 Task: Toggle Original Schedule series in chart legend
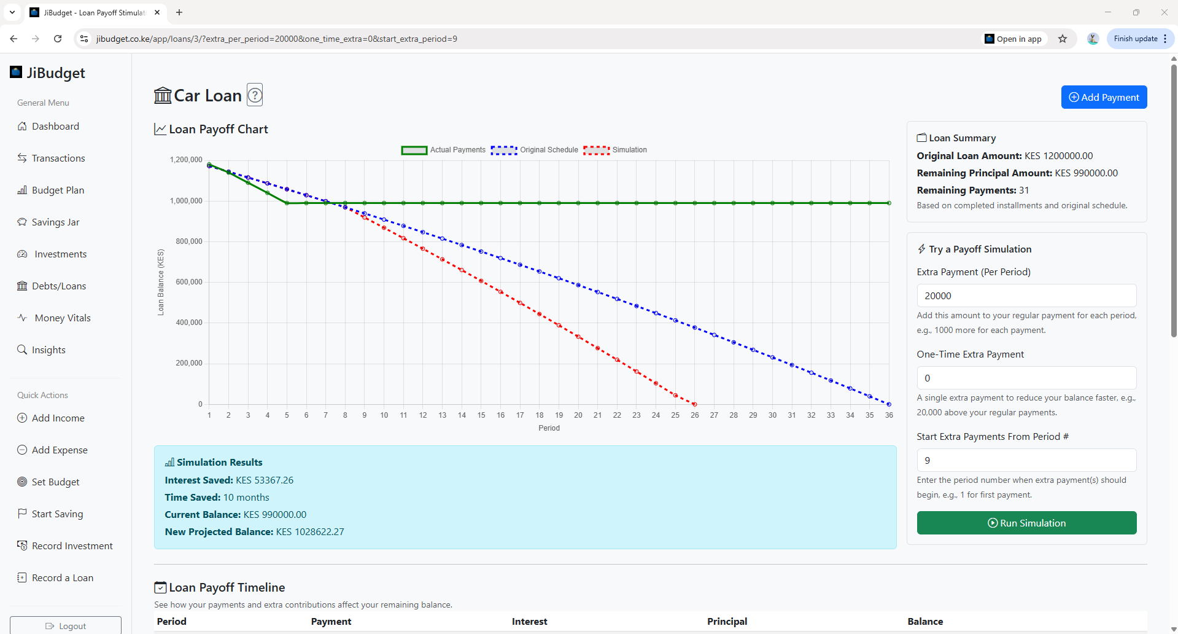tap(534, 150)
